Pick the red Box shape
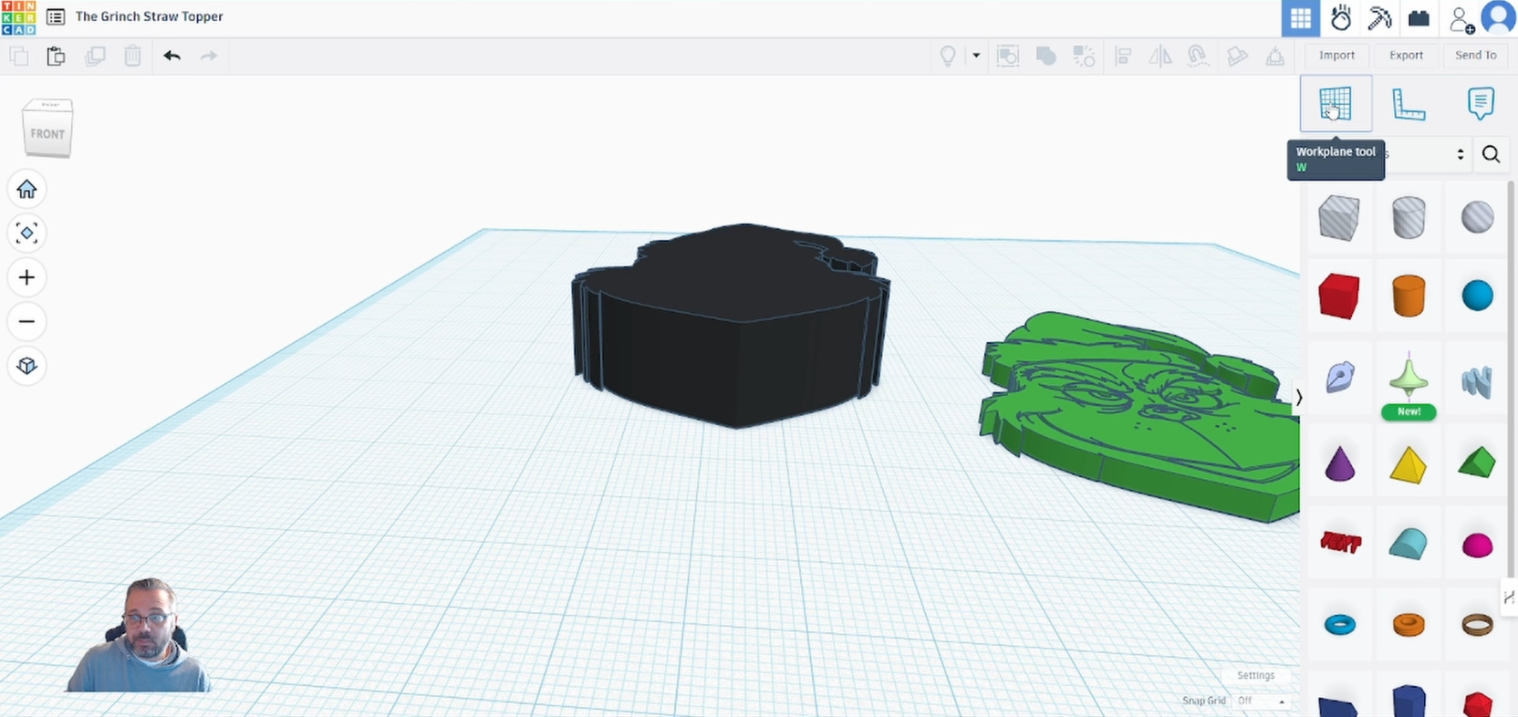This screenshot has width=1518, height=717. [1338, 296]
